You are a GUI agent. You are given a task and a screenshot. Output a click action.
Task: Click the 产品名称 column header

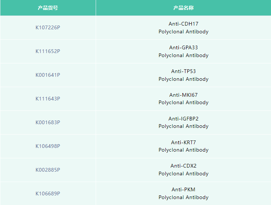(x=183, y=8)
